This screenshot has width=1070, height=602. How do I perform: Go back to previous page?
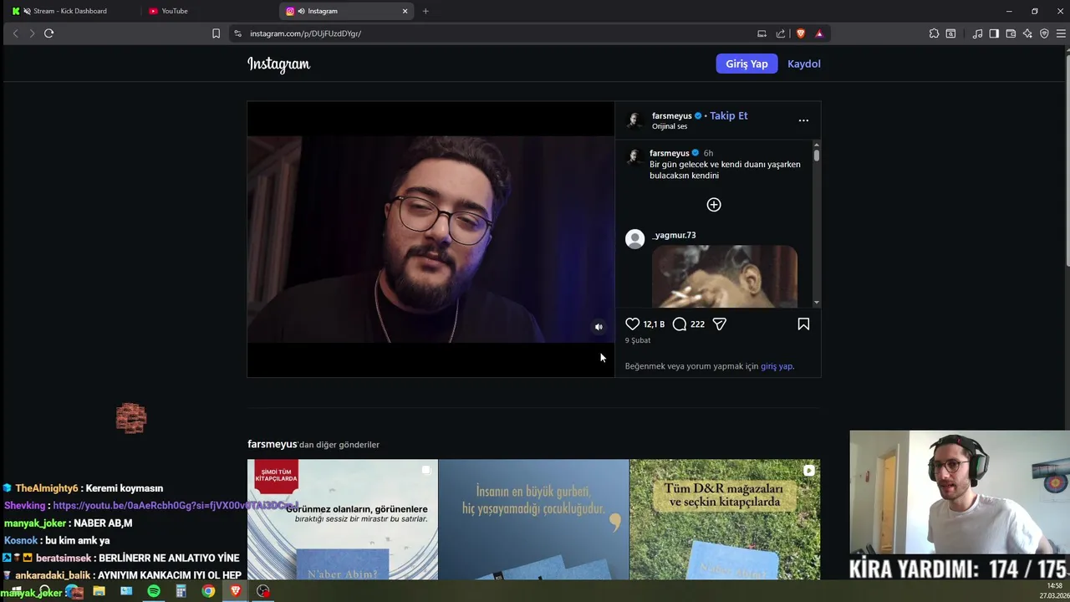[15, 33]
